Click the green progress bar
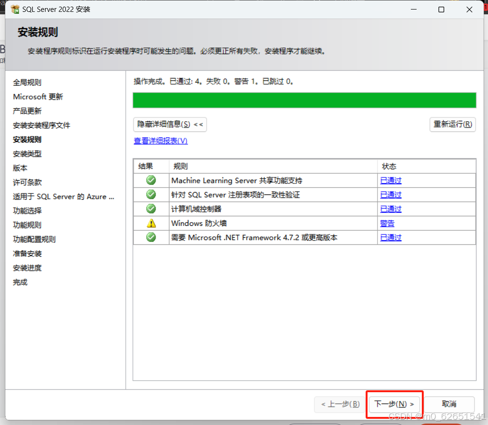 [304, 100]
